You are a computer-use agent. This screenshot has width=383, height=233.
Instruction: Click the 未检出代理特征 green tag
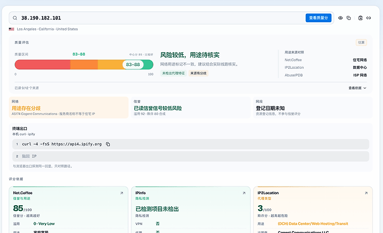click(x=173, y=73)
